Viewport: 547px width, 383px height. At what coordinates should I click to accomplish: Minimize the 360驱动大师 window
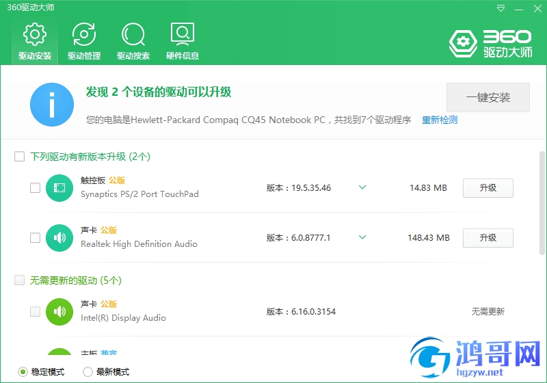(519, 9)
